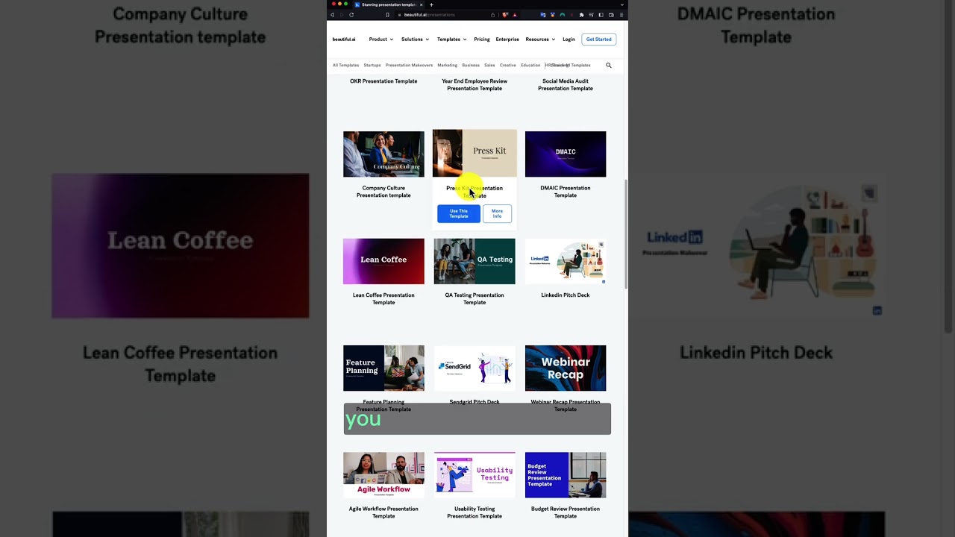Expand the tab search chevron
955x537 pixels.
pyautogui.click(x=622, y=4)
